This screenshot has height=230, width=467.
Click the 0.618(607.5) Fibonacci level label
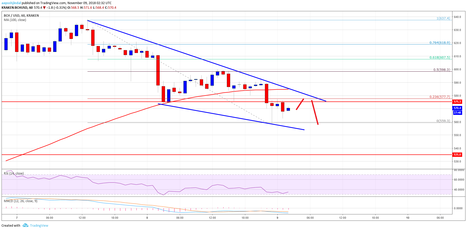click(440, 58)
